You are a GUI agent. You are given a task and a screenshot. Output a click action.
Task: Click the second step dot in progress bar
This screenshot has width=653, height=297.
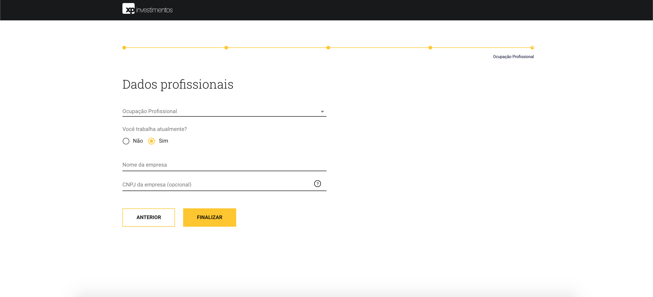(x=226, y=47)
